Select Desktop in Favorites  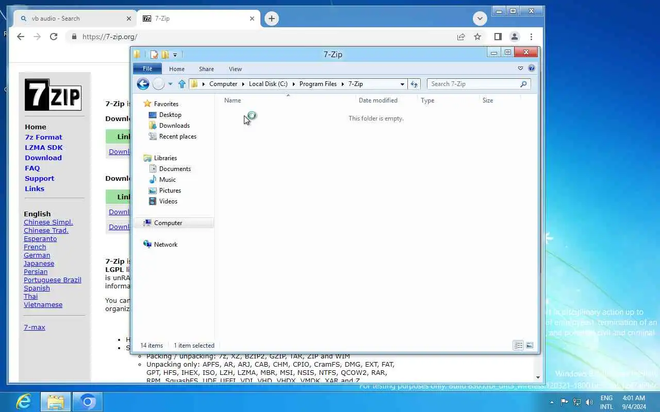click(170, 115)
